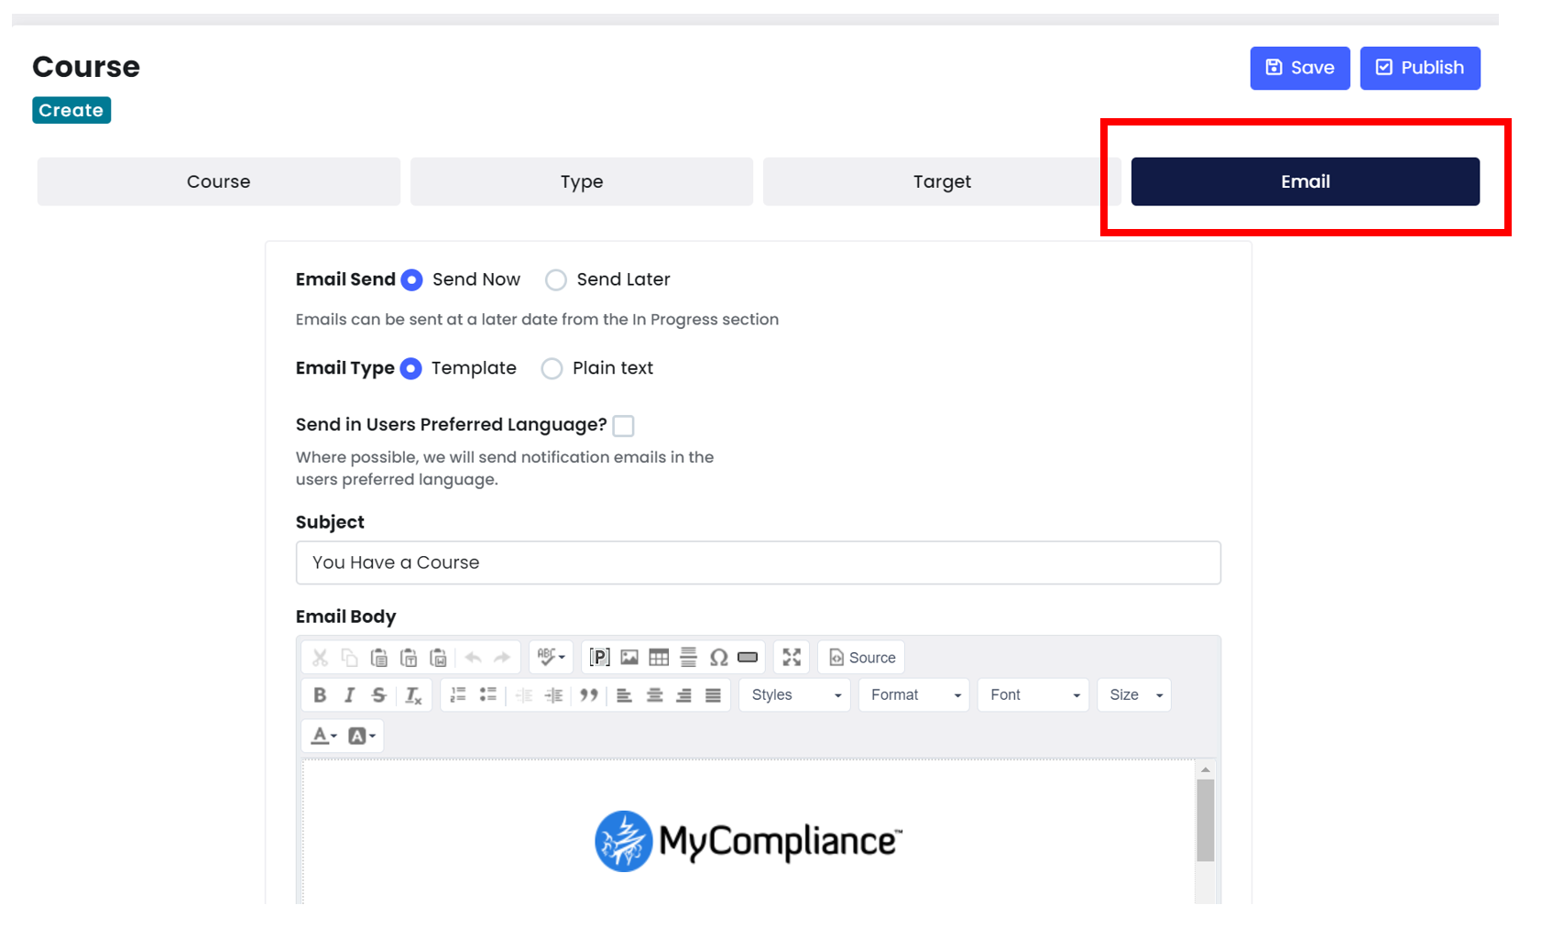Click the Subject input field
The height and width of the screenshot is (938, 1541).
click(759, 562)
